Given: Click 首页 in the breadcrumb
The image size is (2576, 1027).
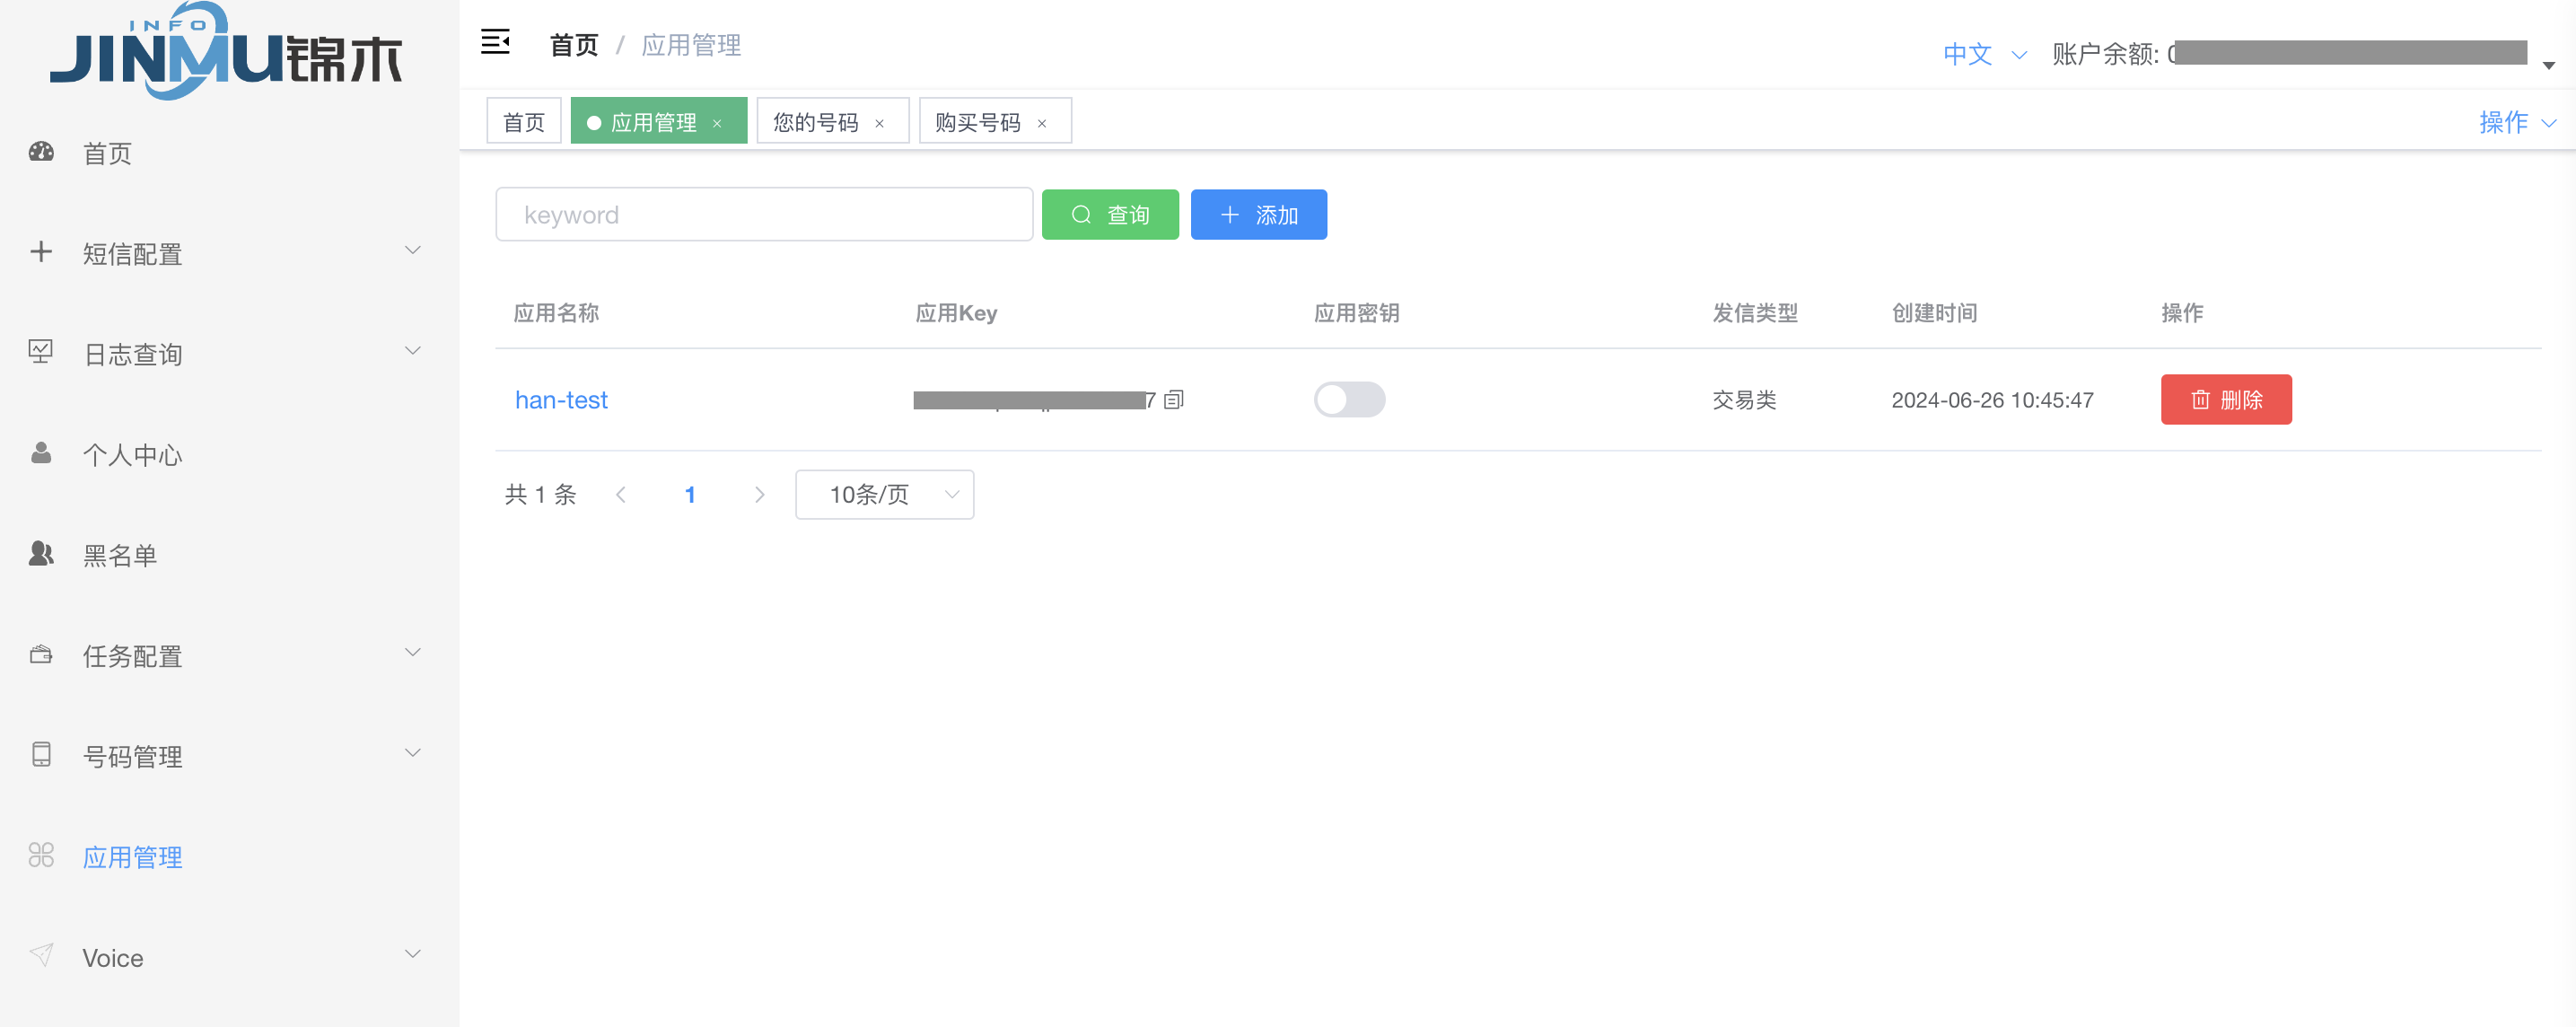Looking at the screenshot, I should point(574,45).
